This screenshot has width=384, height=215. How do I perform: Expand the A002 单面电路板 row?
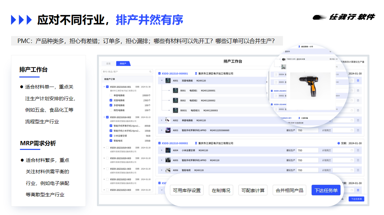coord(162,120)
